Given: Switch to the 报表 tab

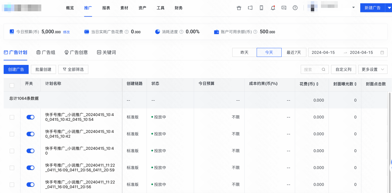Looking at the screenshot, I should pyautogui.click(x=106, y=8).
